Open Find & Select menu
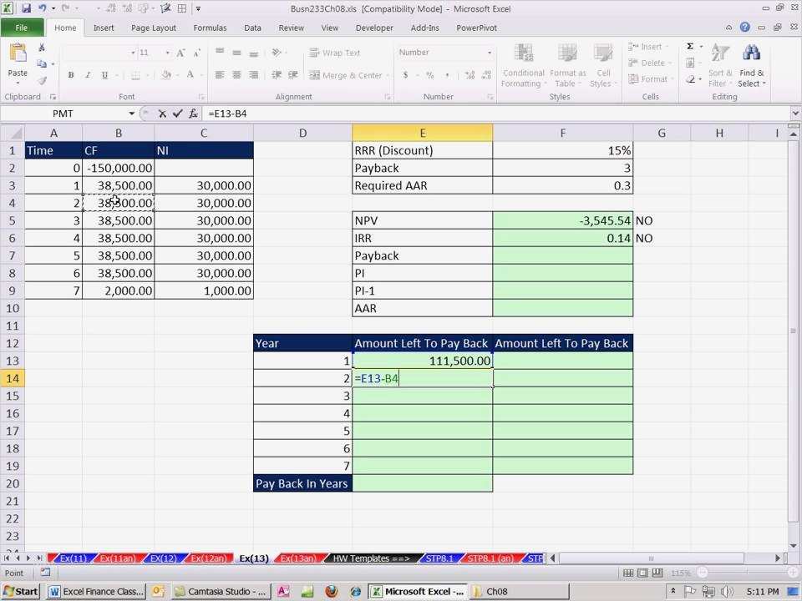 tap(751, 66)
